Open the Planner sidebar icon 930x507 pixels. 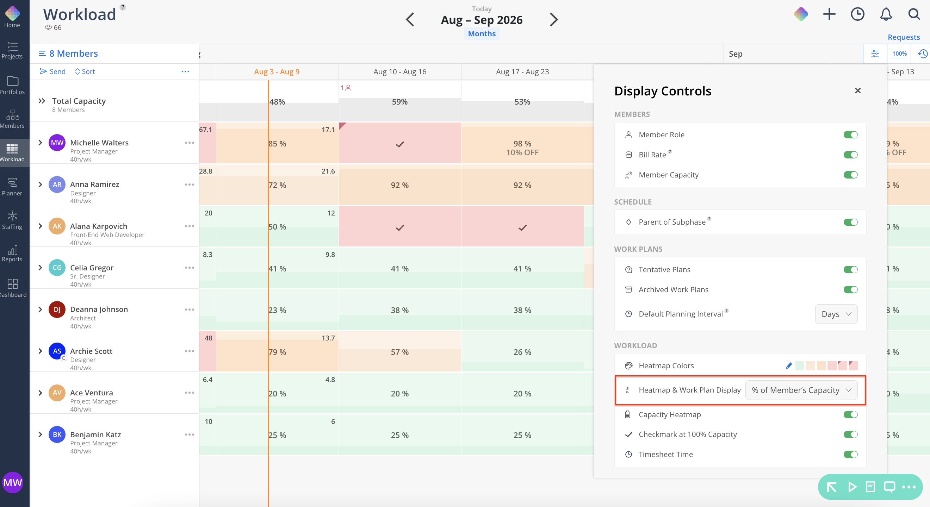point(12,187)
